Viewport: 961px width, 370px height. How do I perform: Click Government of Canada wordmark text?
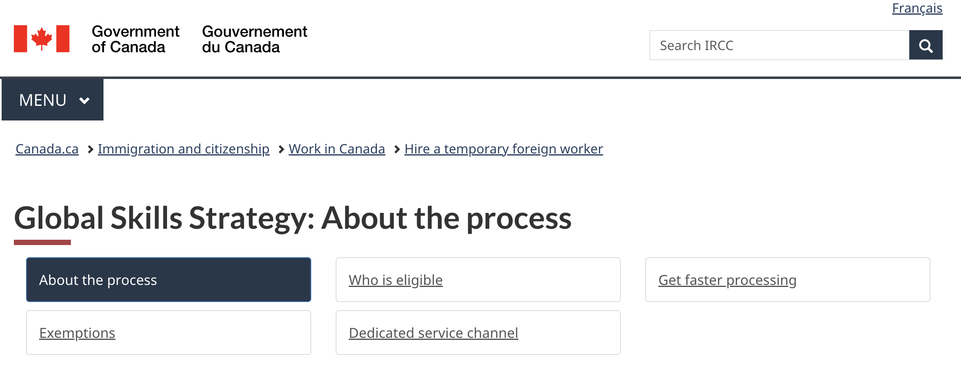pos(135,39)
